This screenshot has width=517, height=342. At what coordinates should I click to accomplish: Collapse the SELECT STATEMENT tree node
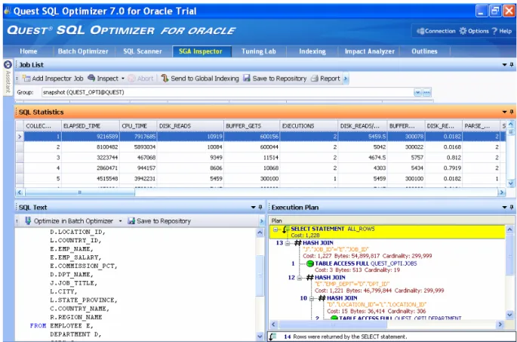point(275,230)
